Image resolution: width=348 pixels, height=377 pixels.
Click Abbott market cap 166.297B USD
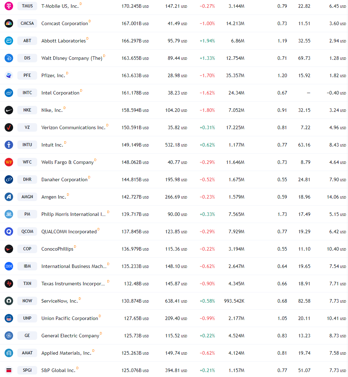135,41
